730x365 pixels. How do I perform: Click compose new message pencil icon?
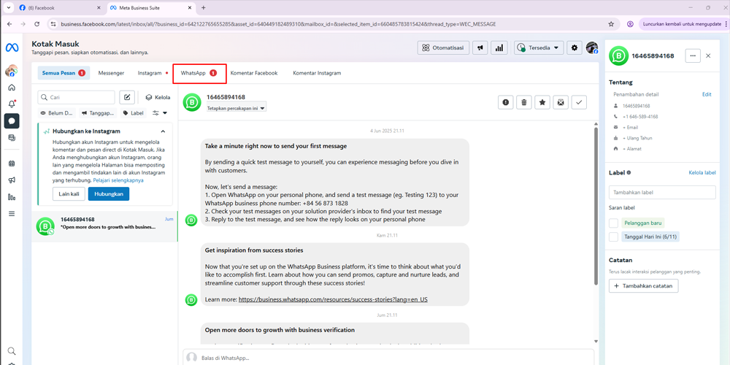tap(127, 97)
